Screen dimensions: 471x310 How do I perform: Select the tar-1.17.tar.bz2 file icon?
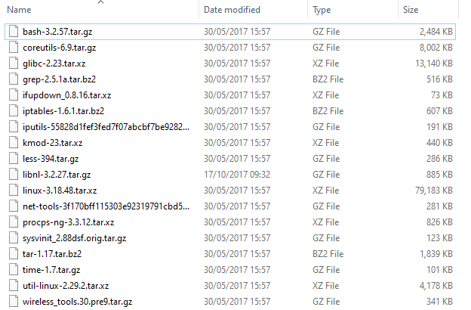14,254
